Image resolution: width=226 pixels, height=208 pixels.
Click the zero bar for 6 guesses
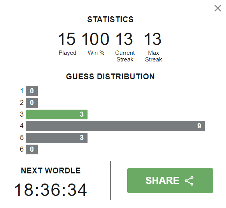point(32,149)
